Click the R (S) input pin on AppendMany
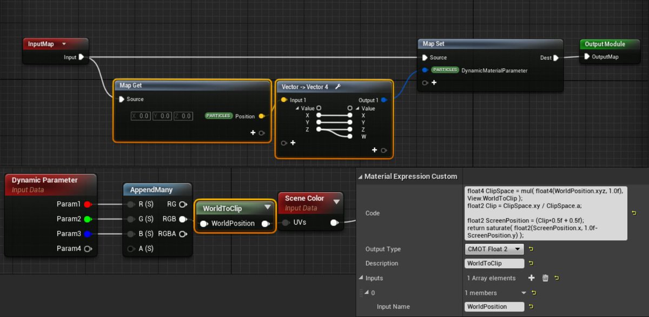The height and width of the screenshot is (317, 649). pyautogui.click(x=131, y=204)
